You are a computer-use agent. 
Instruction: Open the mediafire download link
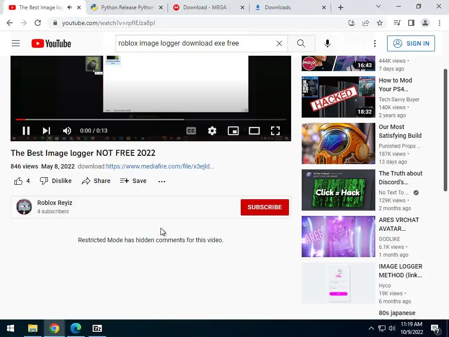(160, 166)
